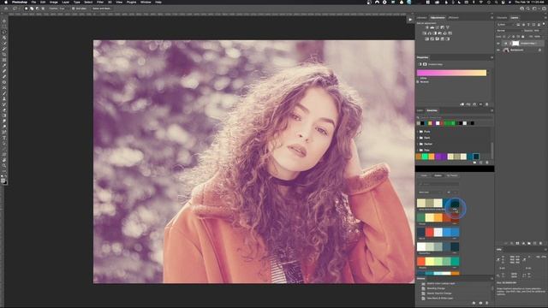Add a Posterize adjustment
The image size is (548, 308).
coord(432,38)
